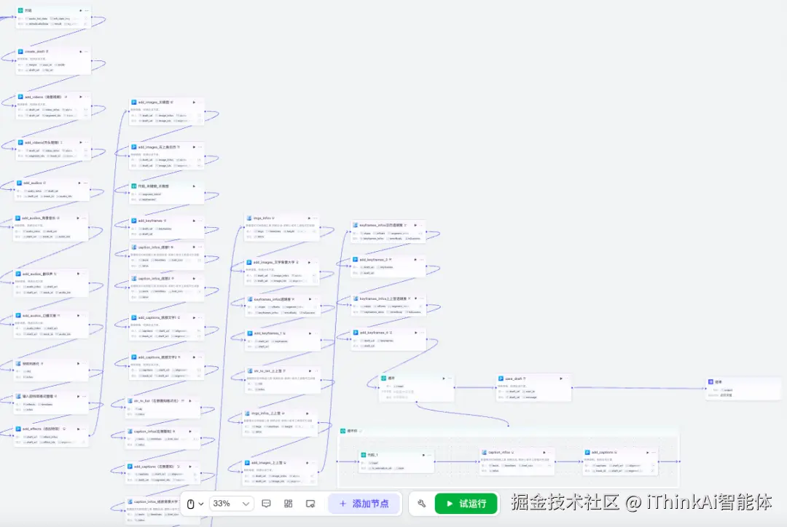This screenshot has width=787, height=527.
Task: Open the 33% zoom level dropdown
Action: 231,504
